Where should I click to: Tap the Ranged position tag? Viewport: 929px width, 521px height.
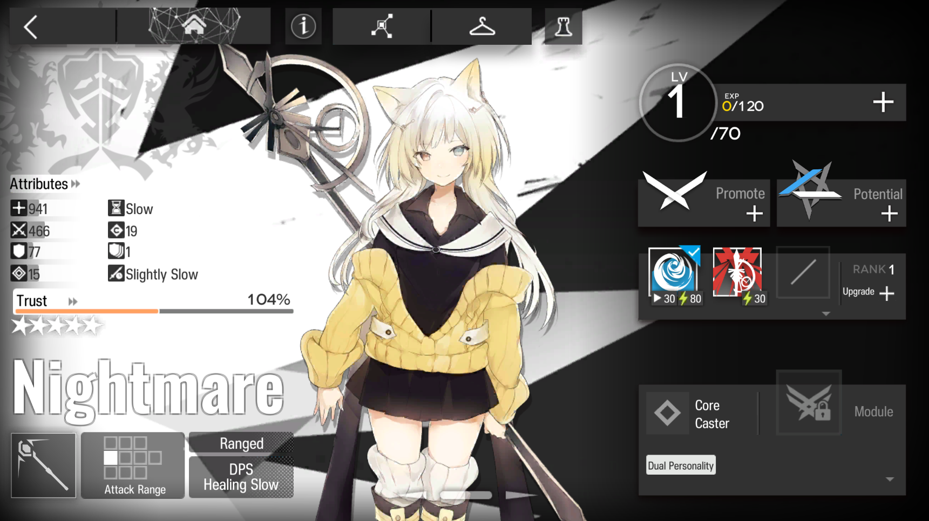pos(241,443)
